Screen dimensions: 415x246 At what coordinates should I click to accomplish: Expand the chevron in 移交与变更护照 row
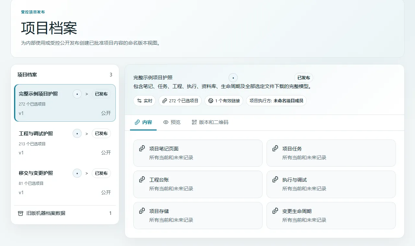(x=87, y=173)
